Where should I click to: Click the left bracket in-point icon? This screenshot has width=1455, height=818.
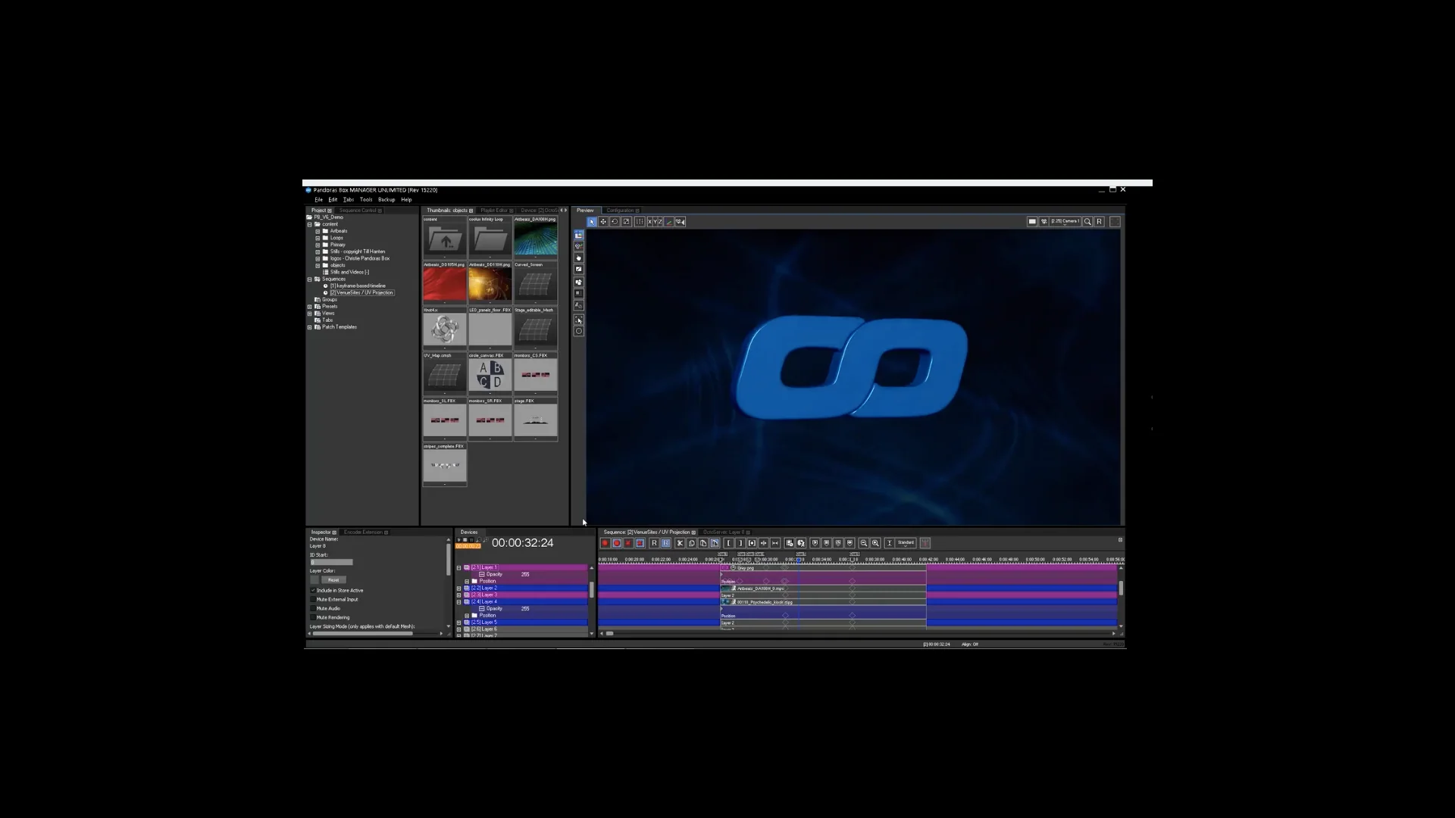pyautogui.click(x=728, y=543)
